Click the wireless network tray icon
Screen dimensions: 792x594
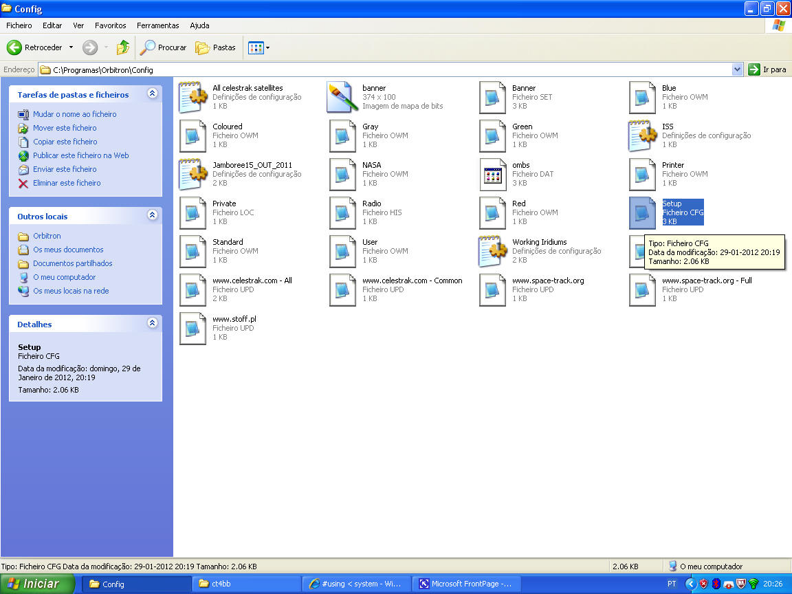point(753,584)
